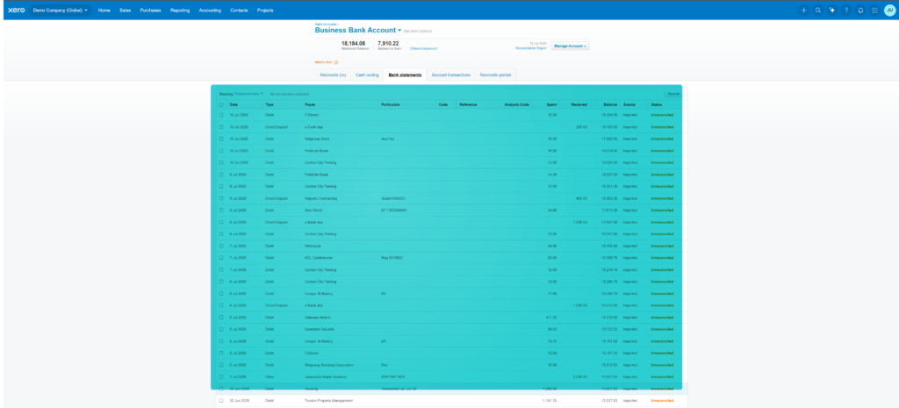
Task: Open the JU user avatar menu
Action: [x=889, y=10]
